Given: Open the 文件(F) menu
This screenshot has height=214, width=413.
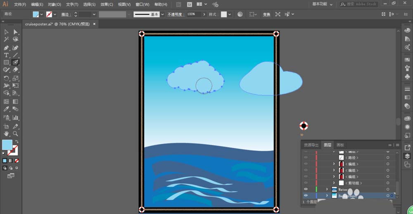Looking at the screenshot, I should click(20, 5).
